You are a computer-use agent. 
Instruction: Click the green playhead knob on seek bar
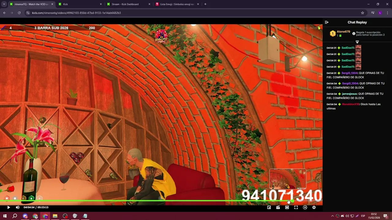click(x=292, y=201)
